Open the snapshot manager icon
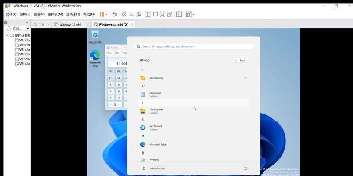Screen dimensions: 353x176 (x=139, y=15)
